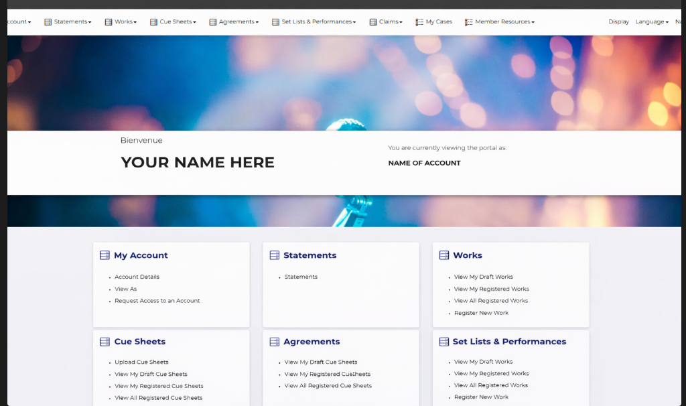Open the Works dropdown menu

click(x=125, y=22)
